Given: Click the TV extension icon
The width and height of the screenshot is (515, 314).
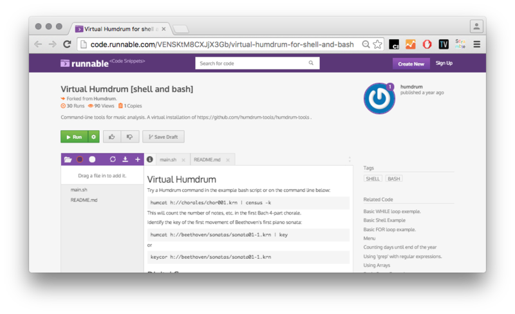Looking at the screenshot, I should [444, 44].
